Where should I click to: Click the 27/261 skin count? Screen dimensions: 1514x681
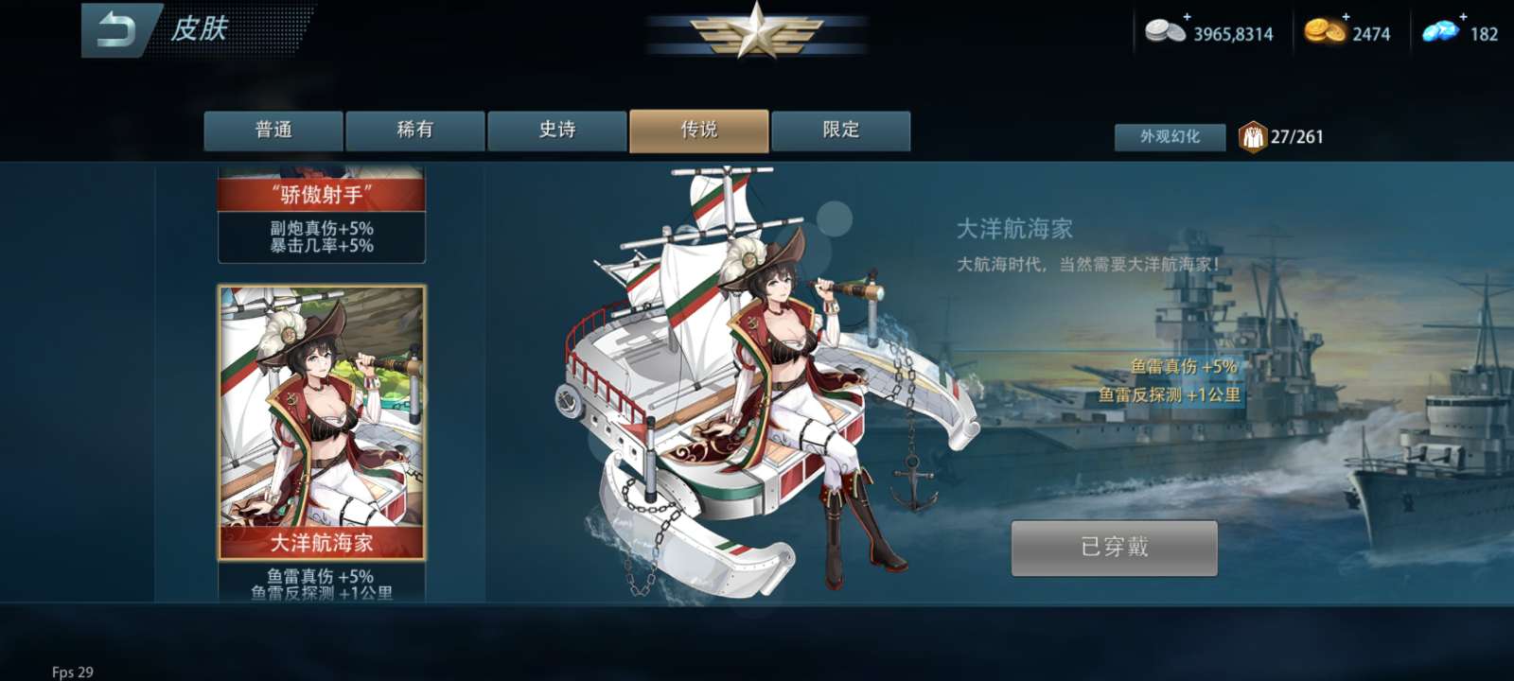click(x=1297, y=137)
